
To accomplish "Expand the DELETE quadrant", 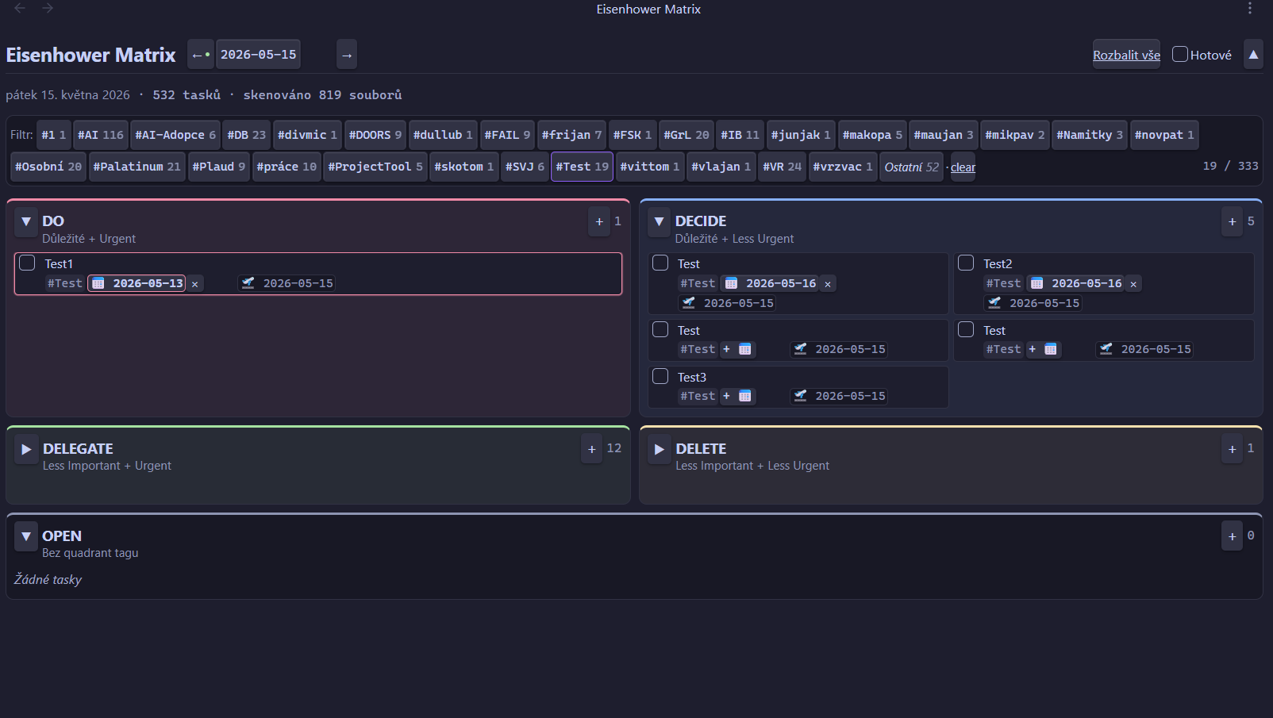I will coord(659,450).
